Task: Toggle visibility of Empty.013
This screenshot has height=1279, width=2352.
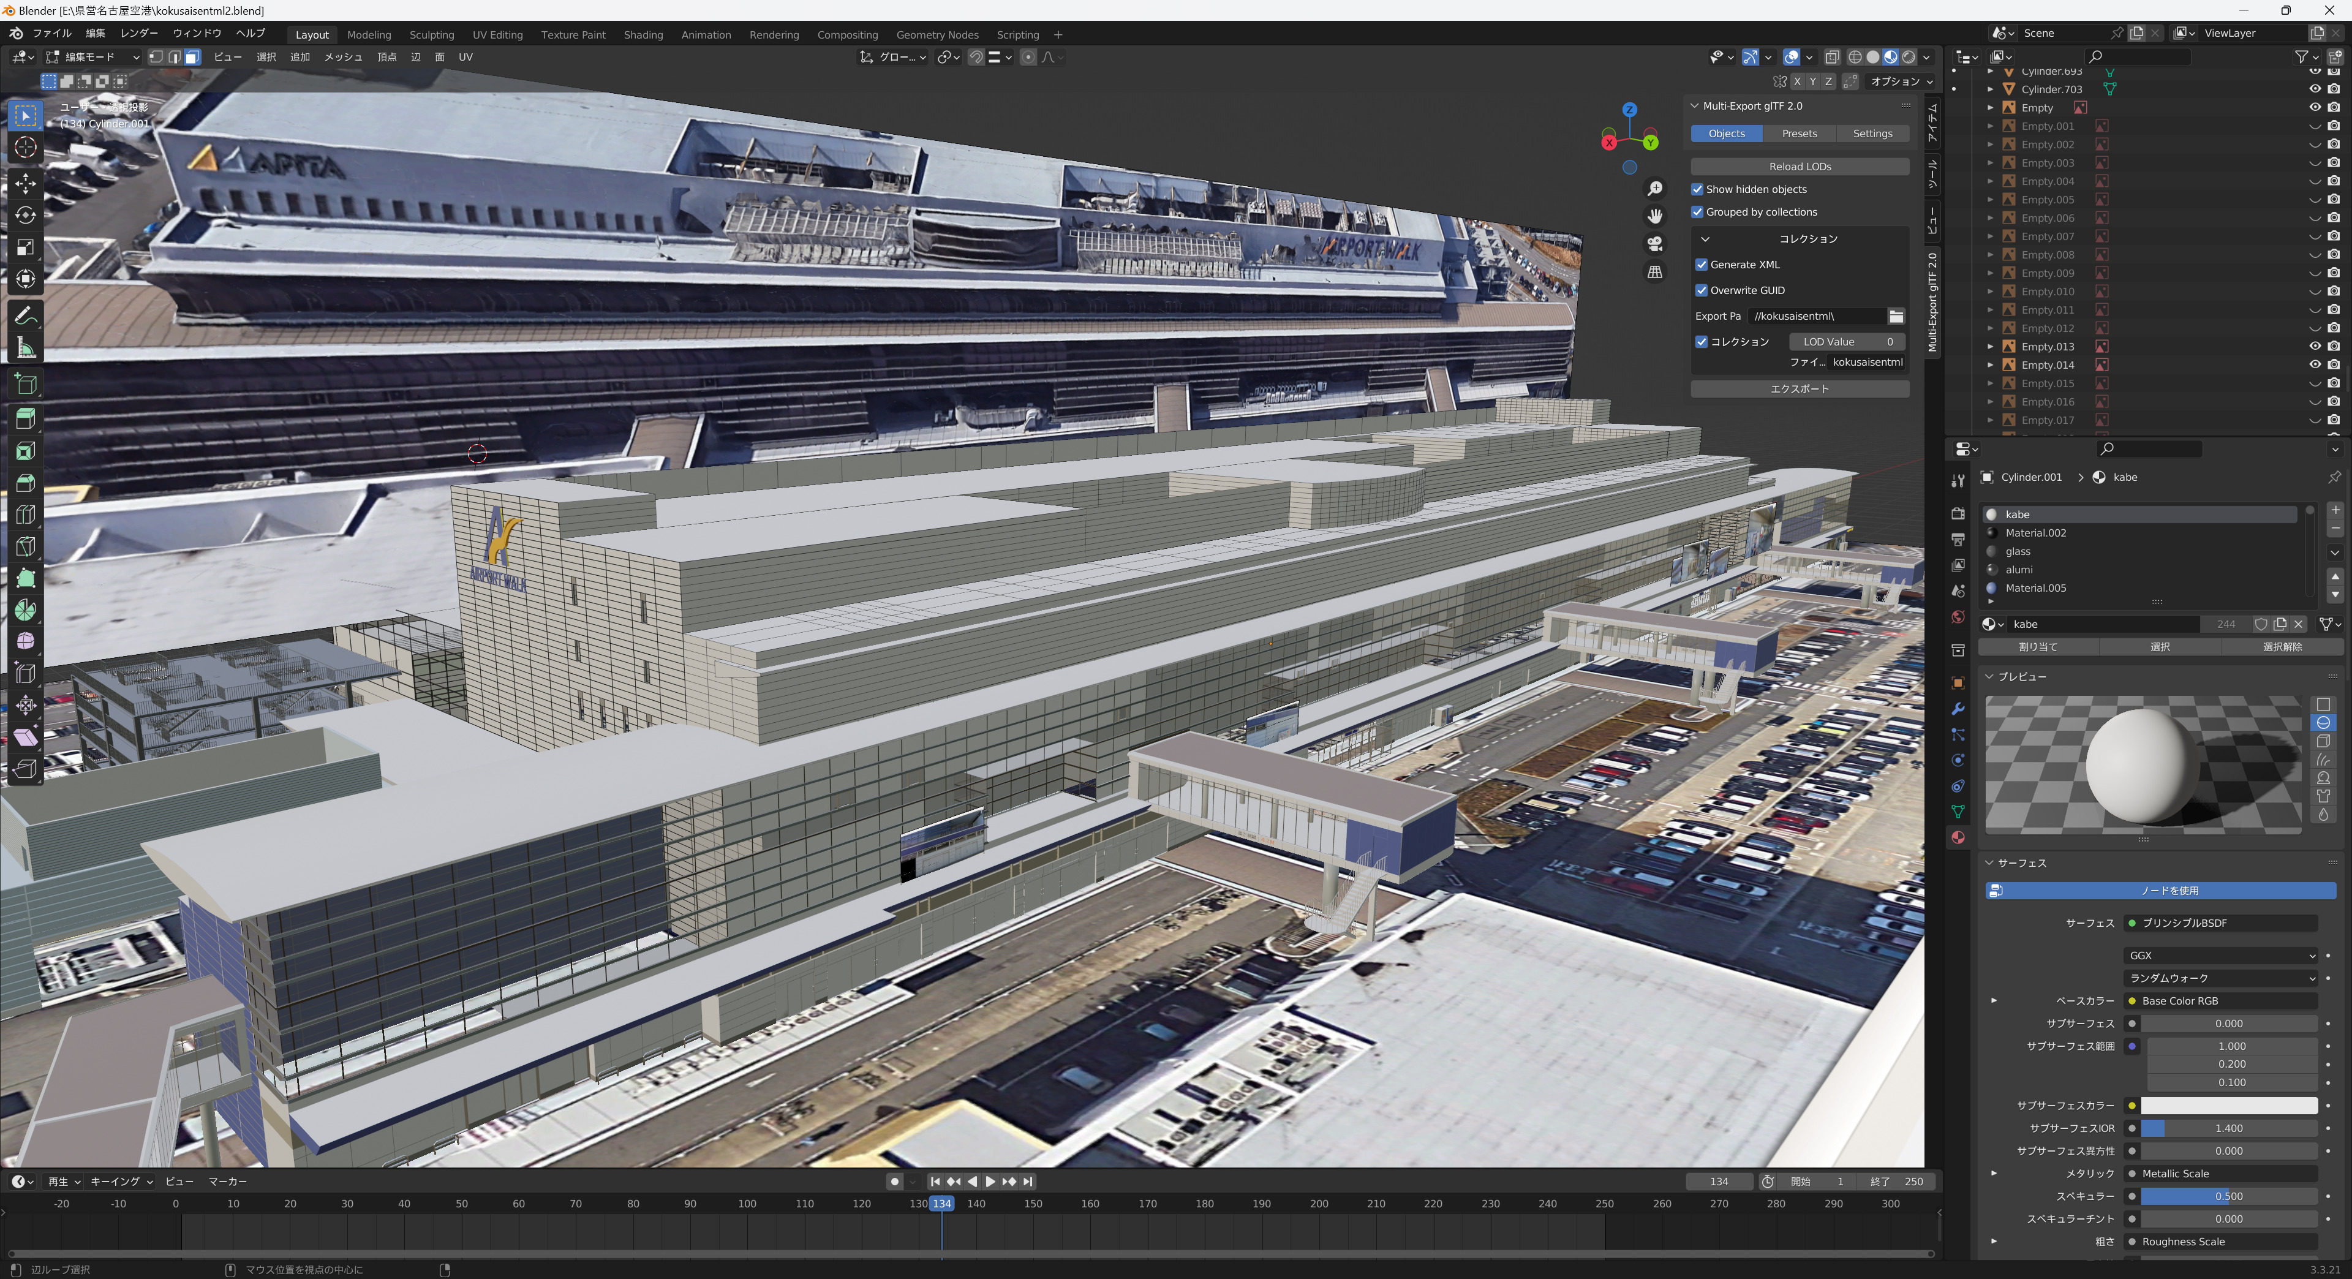Action: [x=2315, y=347]
